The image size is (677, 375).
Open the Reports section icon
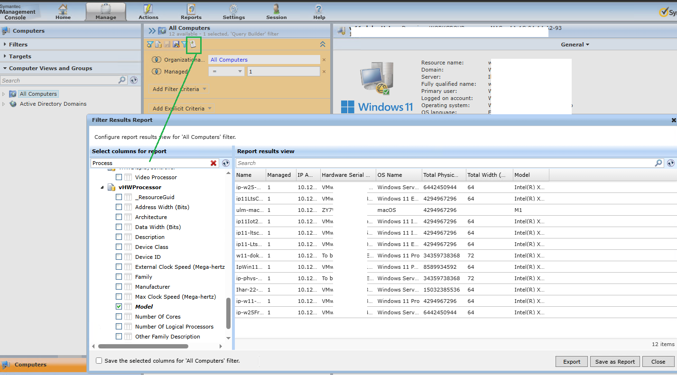pyautogui.click(x=191, y=9)
